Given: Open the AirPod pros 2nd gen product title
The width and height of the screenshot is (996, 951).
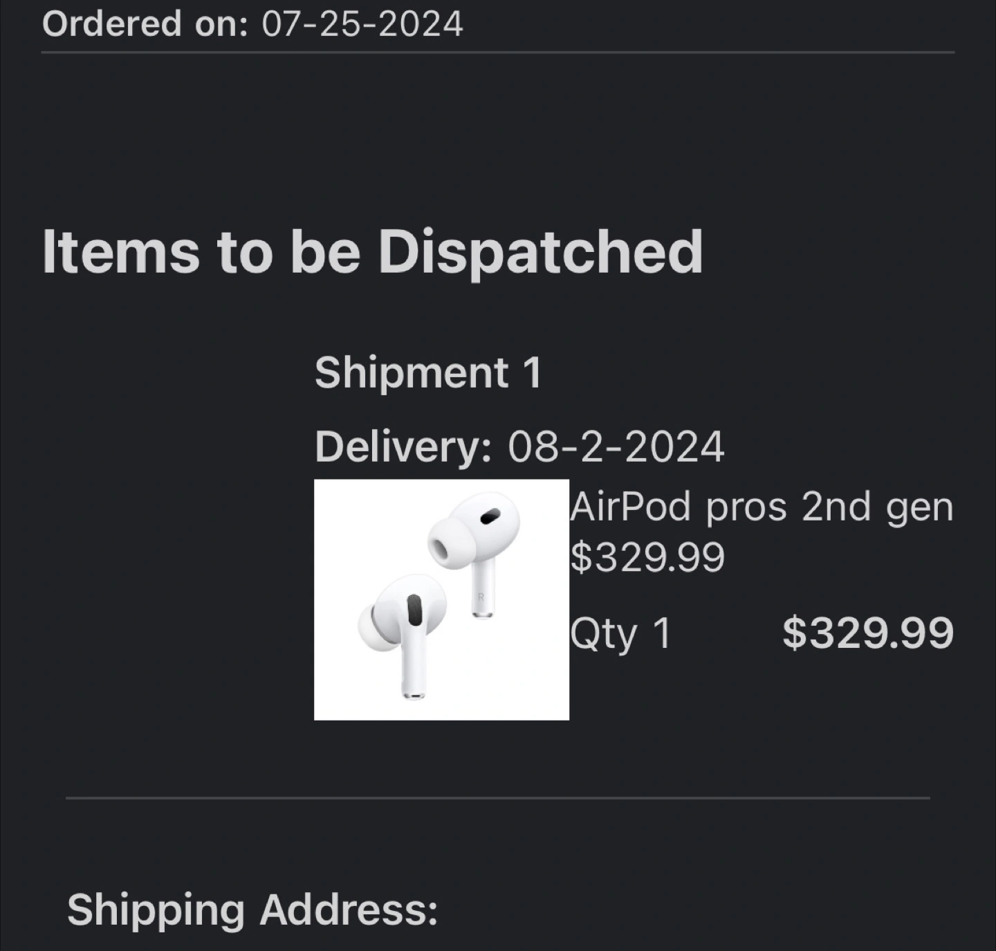Looking at the screenshot, I should click(761, 507).
